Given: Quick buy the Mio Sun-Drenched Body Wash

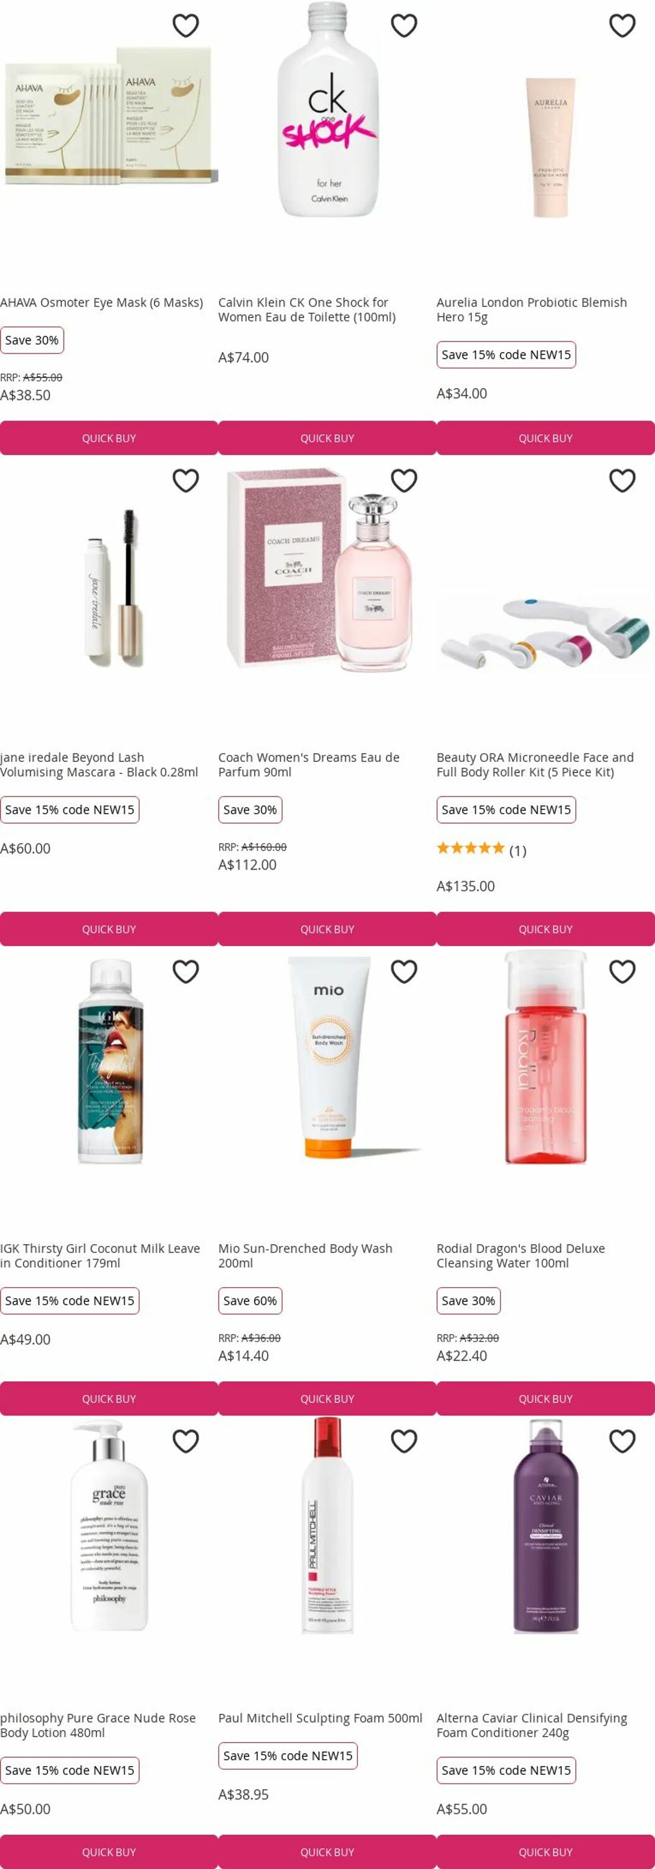Looking at the screenshot, I should click(327, 1399).
